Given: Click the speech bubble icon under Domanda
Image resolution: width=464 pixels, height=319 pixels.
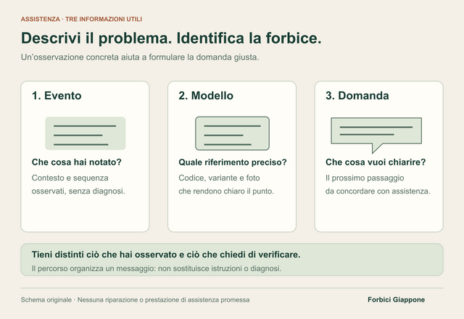Looking at the screenshot, I should tap(376, 136).
